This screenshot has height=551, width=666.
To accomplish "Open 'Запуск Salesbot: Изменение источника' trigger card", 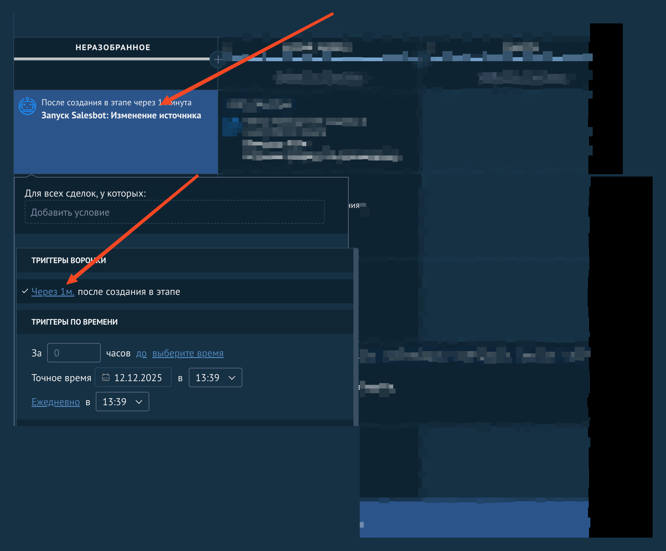I will pyautogui.click(x=121, y=115).
